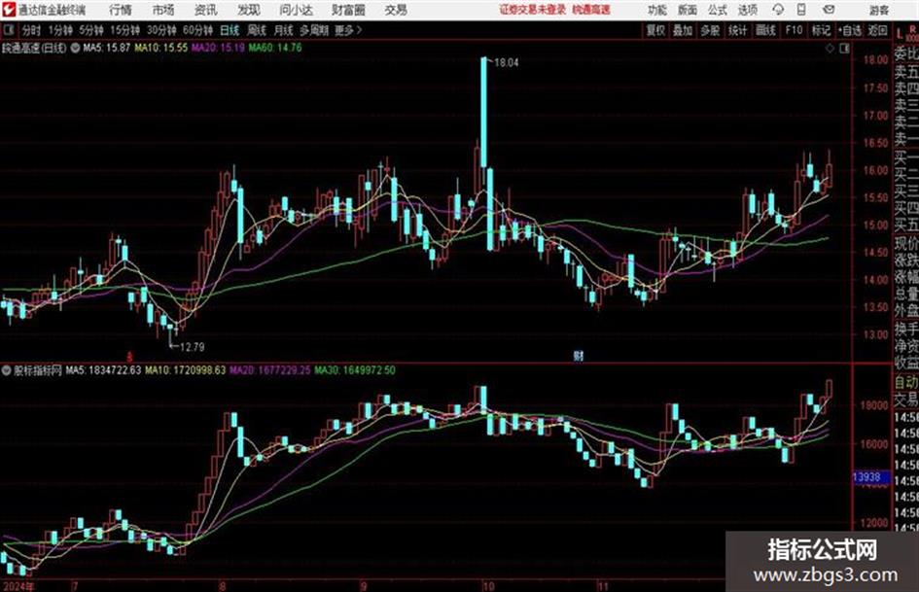Open the 功能 menu

click(x=657, y=10)
